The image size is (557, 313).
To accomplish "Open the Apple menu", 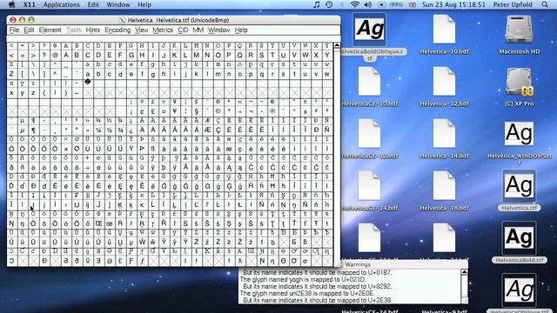I will [x=11, y=4].
